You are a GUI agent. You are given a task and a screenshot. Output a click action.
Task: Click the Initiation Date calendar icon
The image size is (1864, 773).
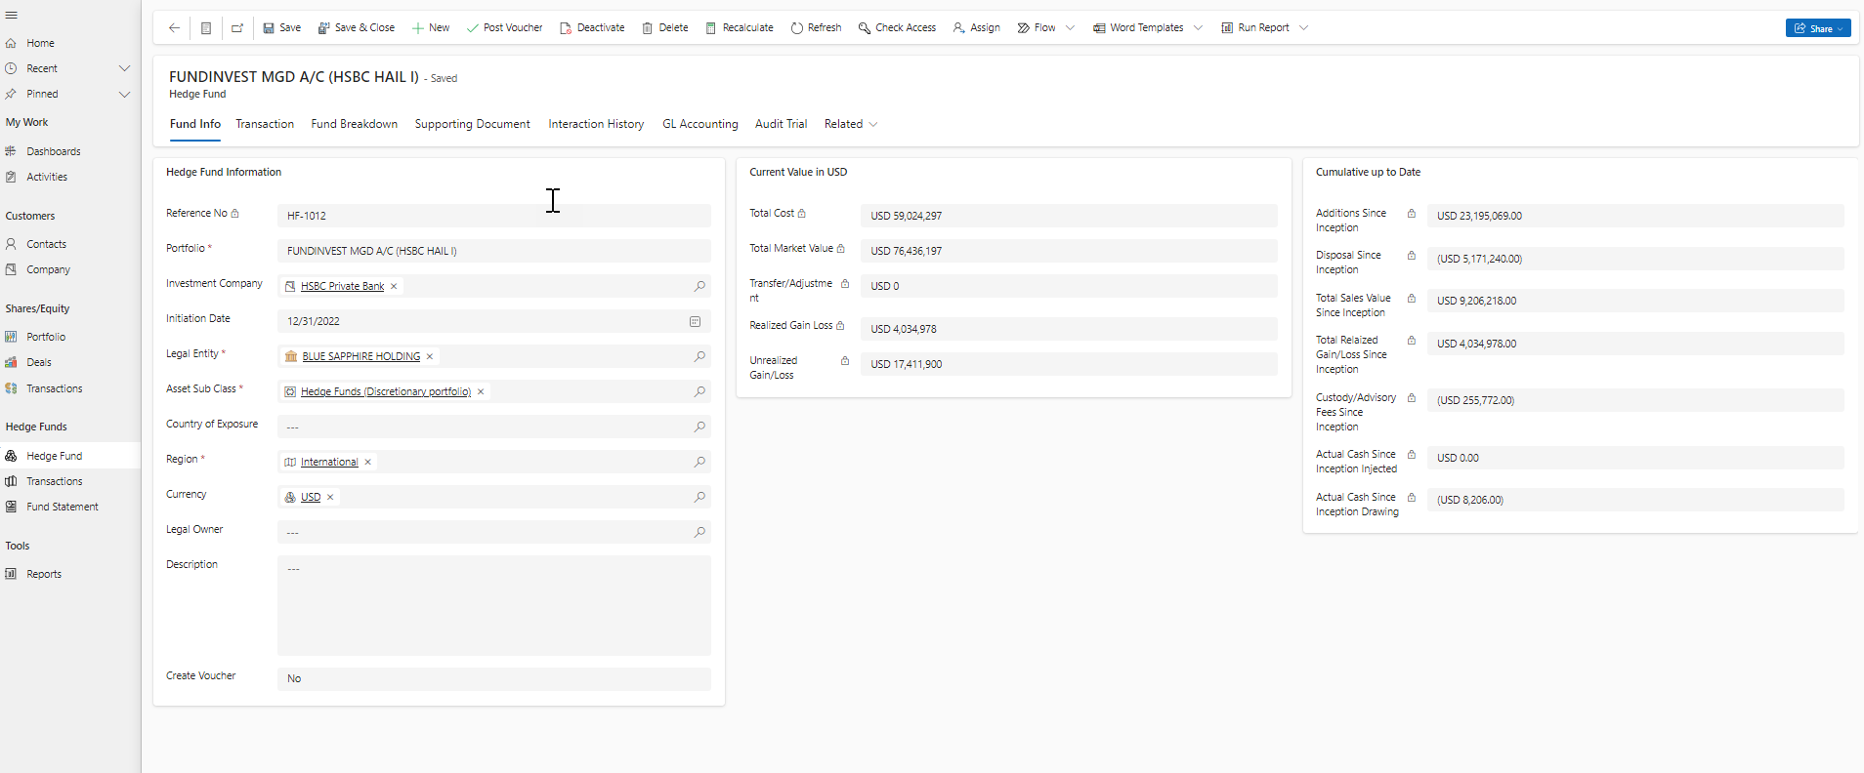[696, 321]
